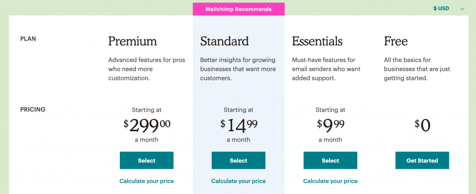
Task: Click the $0 Free plan price
Action: [422, 125]
